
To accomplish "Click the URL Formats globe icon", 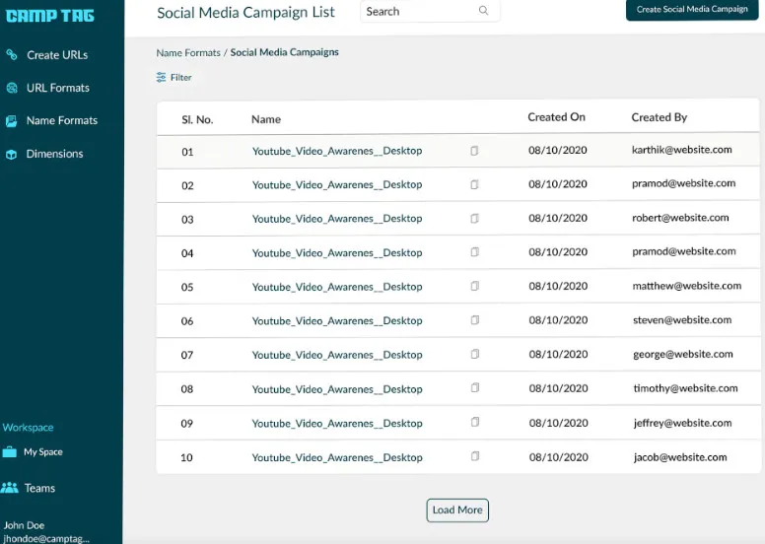I will pyautogui.click(x=12, y=88).
